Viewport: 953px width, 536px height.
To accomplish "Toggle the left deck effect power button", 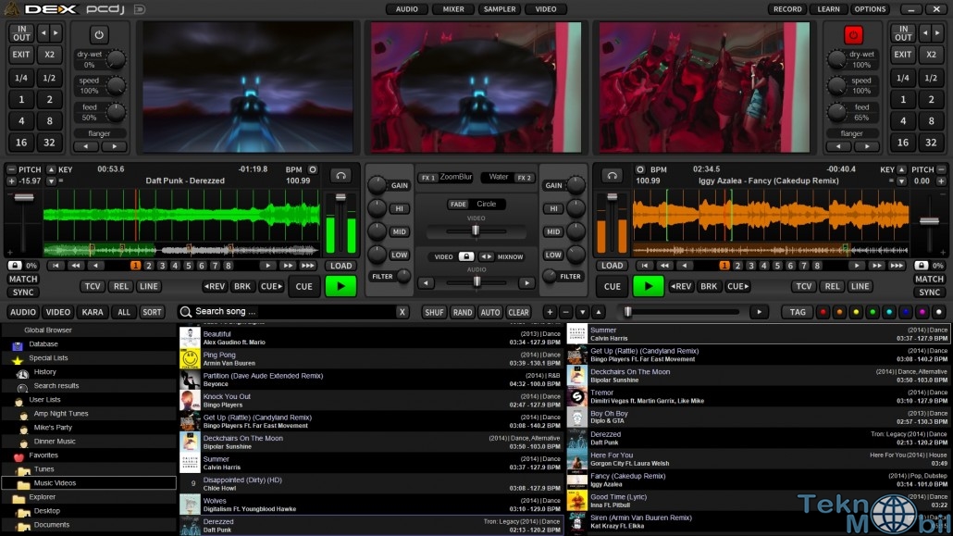I will tap(99, 34).
